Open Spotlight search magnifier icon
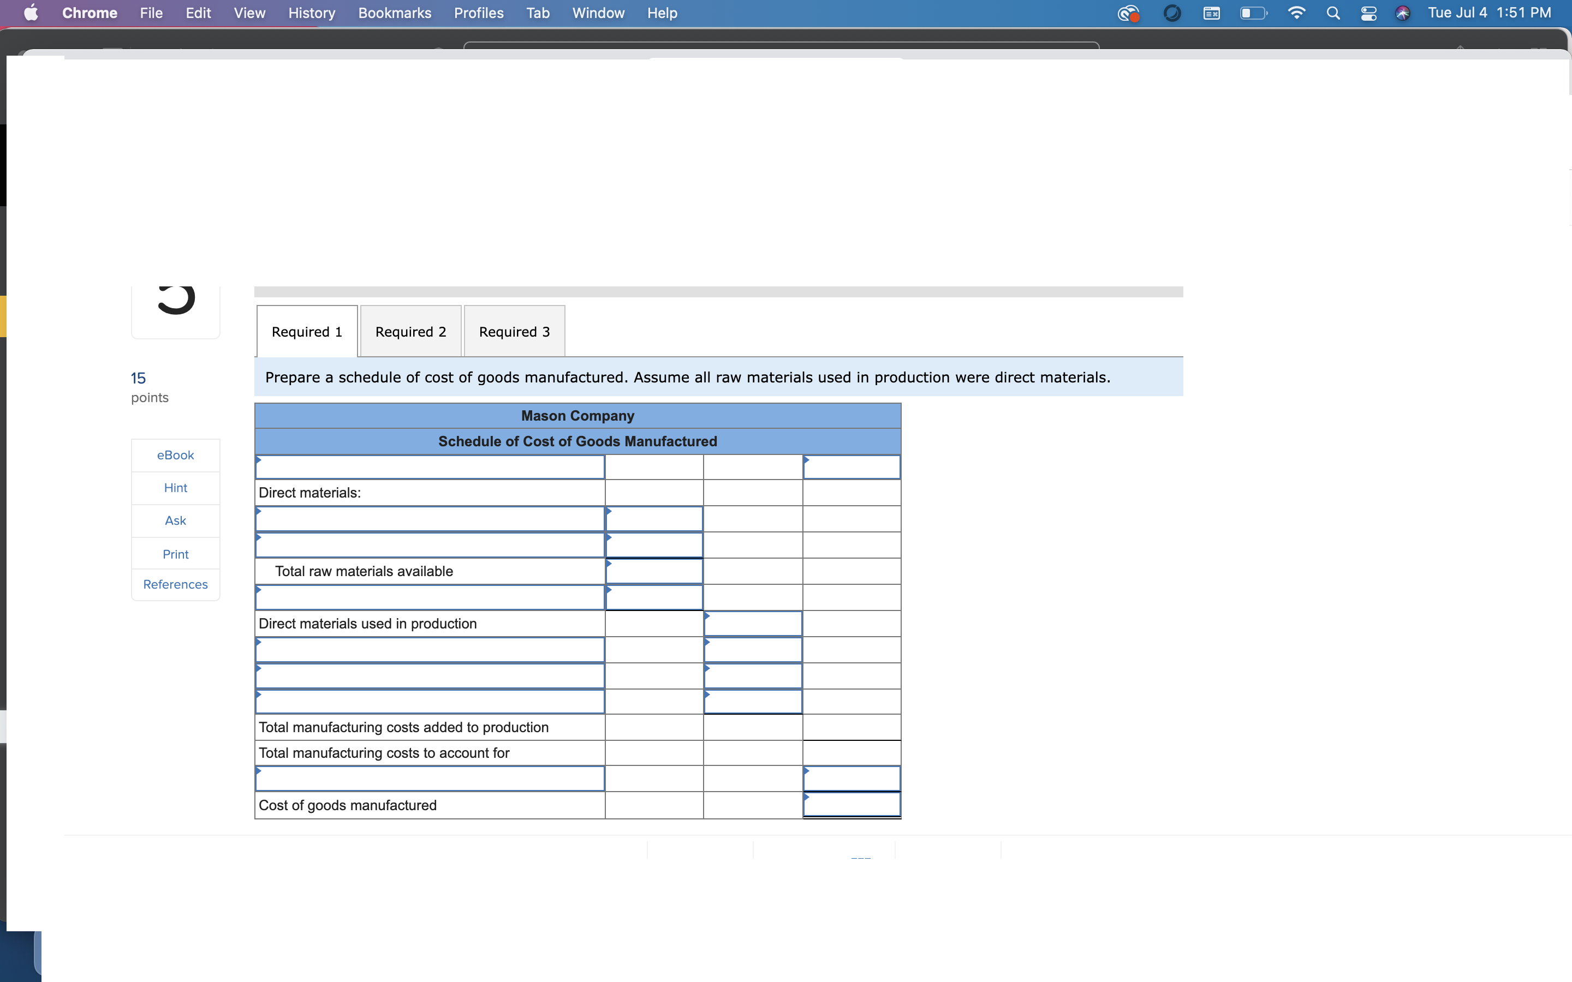 pyautogui.click(x=1333, y=13)
